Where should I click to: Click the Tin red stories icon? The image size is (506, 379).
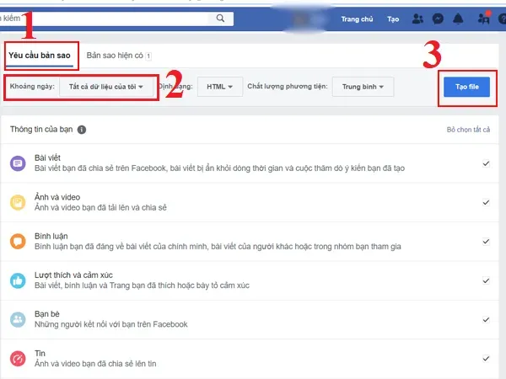point(18,359)
